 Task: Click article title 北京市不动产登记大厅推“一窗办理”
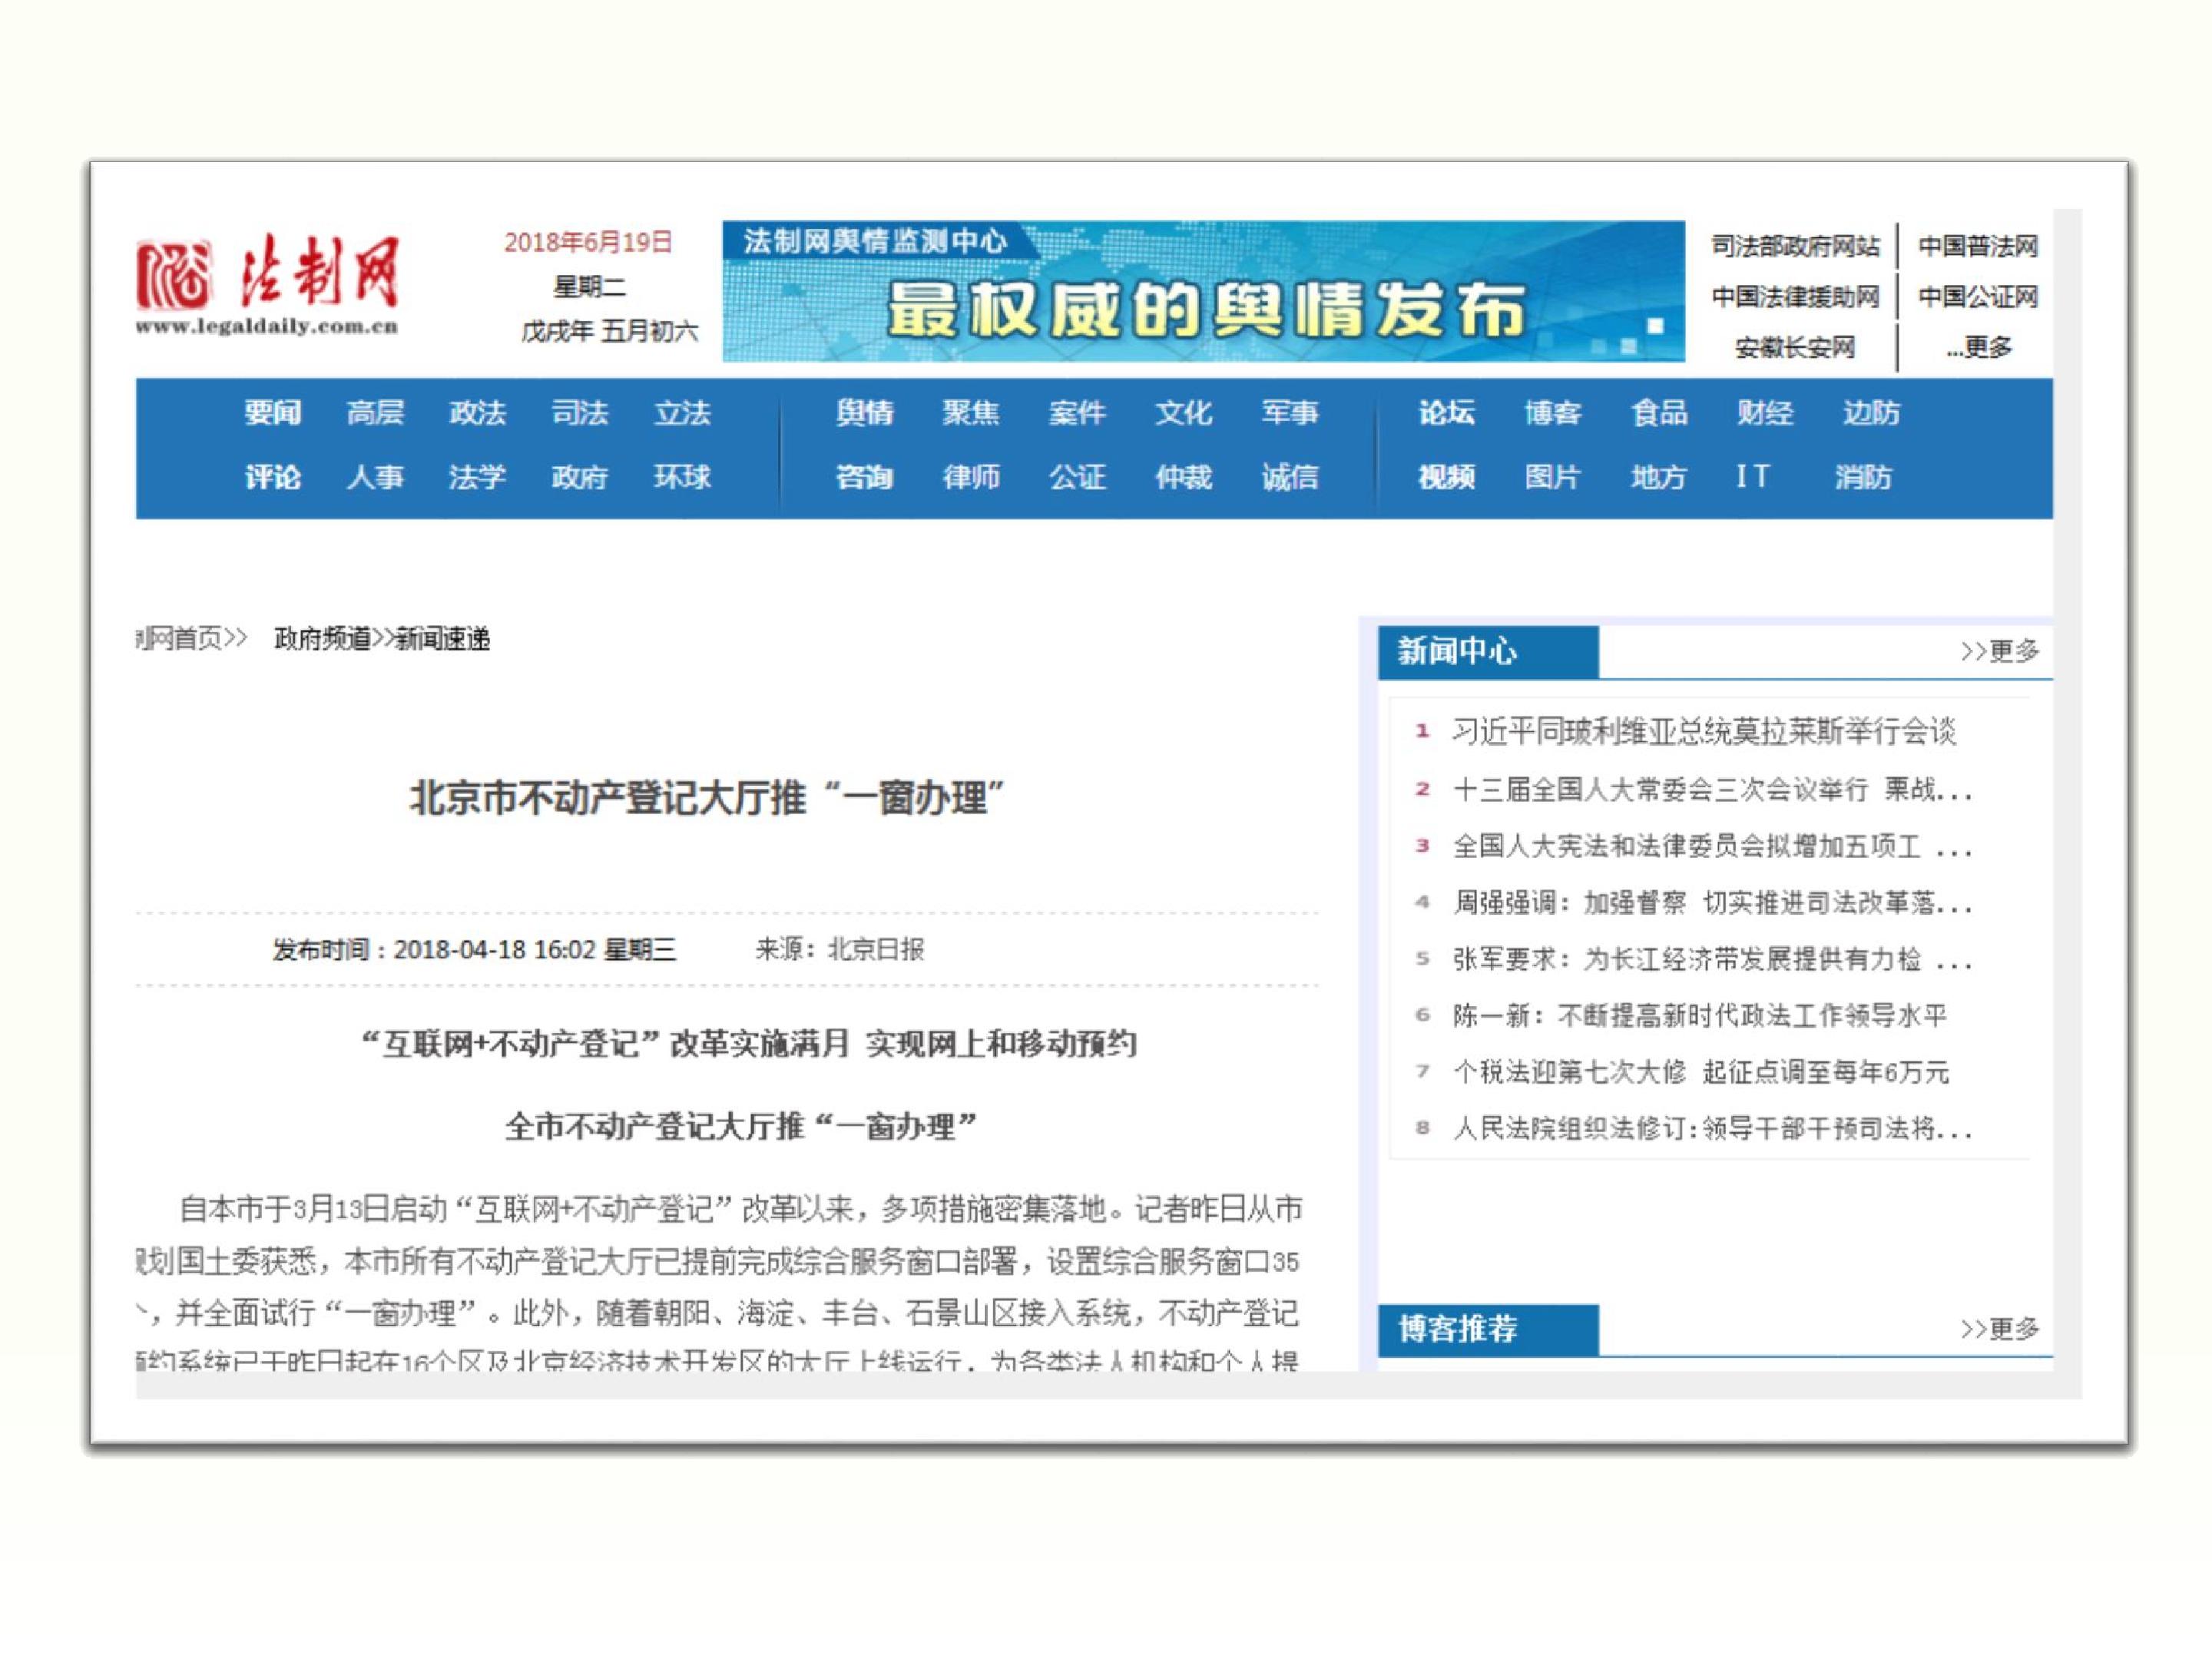[707, 798]
